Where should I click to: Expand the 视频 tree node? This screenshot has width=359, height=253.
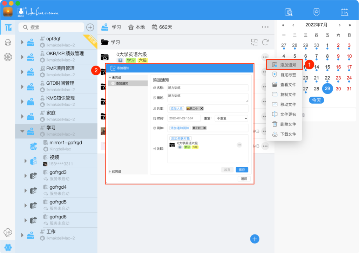pos(25,161)
